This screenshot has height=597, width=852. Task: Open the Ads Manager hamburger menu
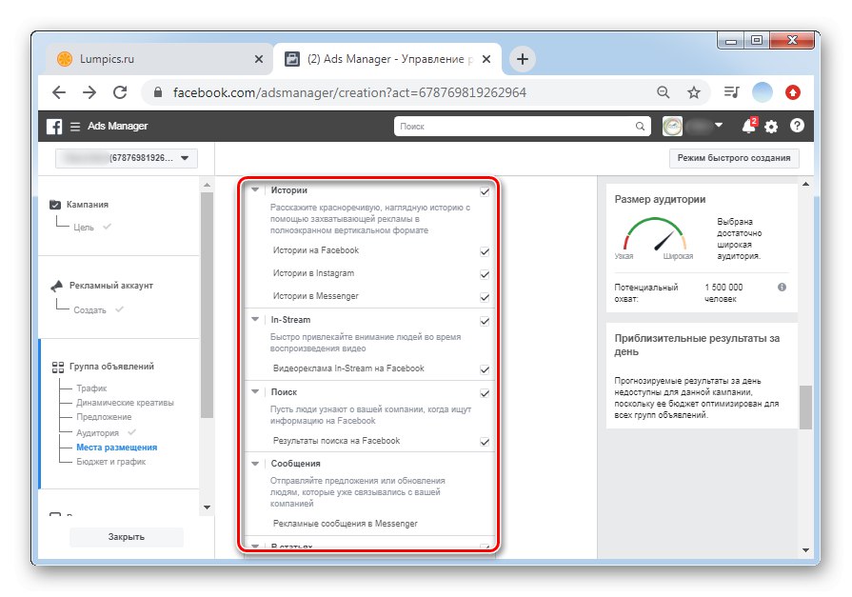(x=75, y=126)
